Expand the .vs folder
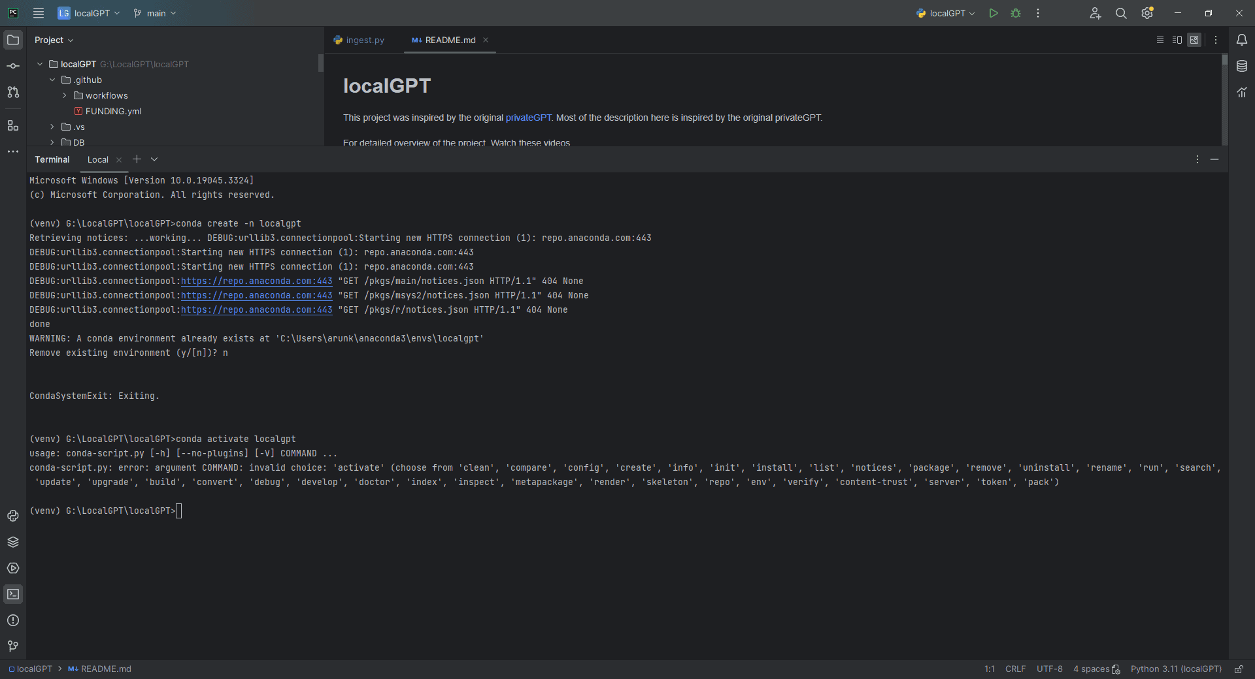 tap(52, 127)
